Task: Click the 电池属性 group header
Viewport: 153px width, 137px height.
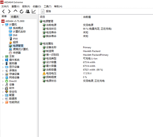Action: pyautogui.click(x=48, y=44)
